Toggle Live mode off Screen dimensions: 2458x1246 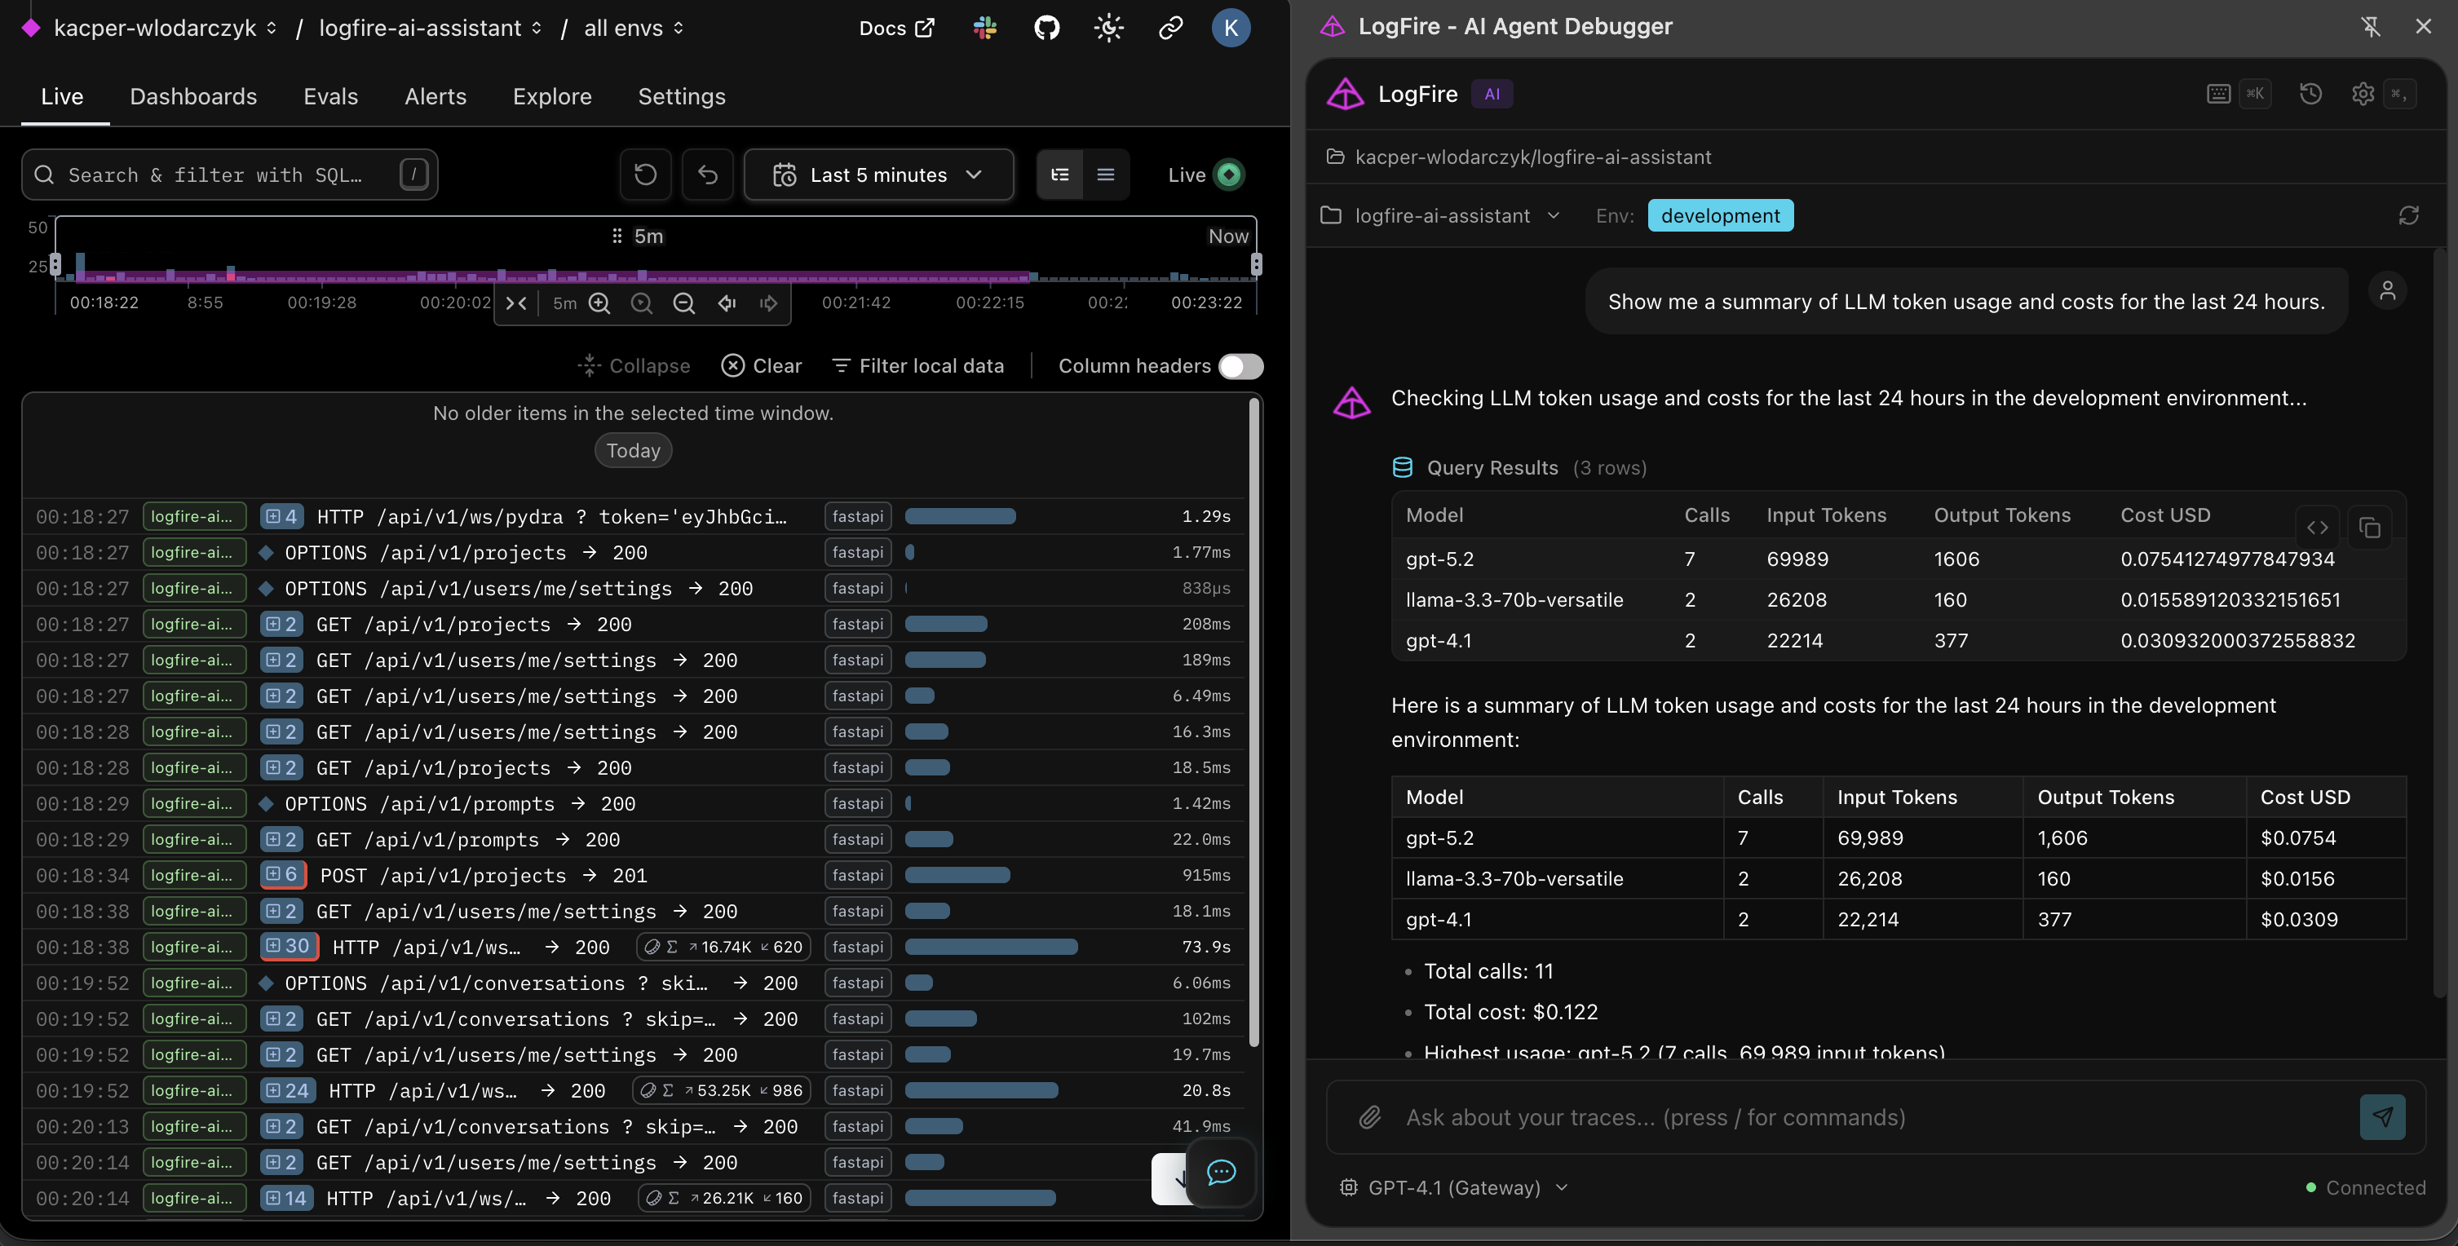coord(1229,174)
